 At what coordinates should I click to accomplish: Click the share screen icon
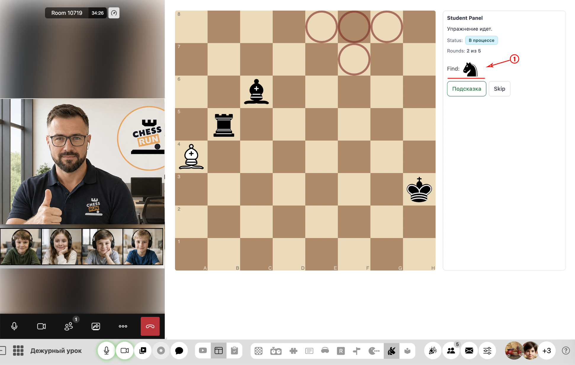96,326
